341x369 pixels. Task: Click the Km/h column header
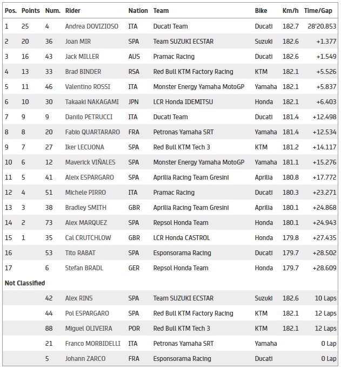290,11
